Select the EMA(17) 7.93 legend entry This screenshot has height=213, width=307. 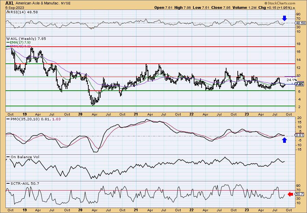tap(20, 43)
